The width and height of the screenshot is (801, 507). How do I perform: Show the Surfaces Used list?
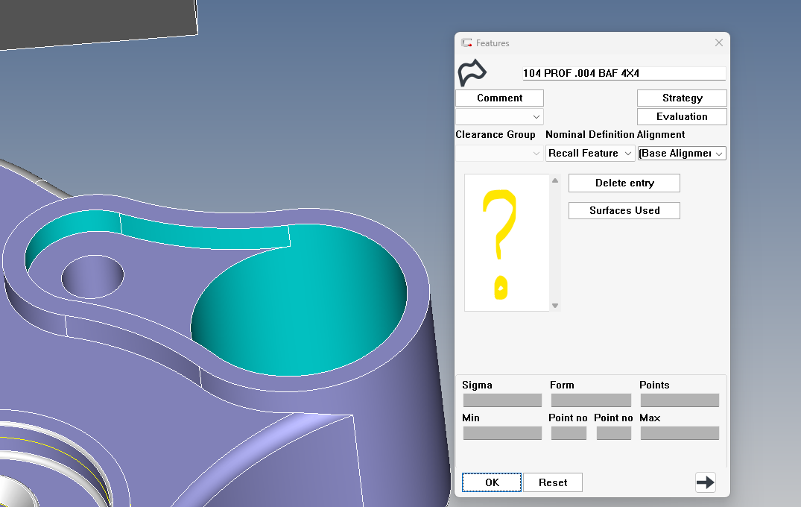click(x=624, y=211)
